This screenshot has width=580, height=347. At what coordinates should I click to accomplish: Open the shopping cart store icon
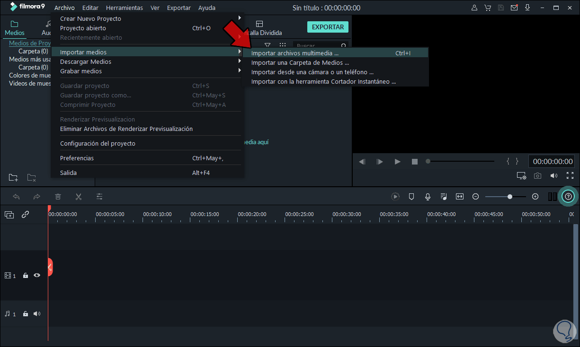pyautogui.click(x=488, y=8)
